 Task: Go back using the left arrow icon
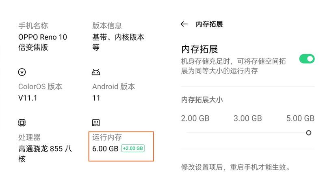pyautogui.click(x=184, y=24)
